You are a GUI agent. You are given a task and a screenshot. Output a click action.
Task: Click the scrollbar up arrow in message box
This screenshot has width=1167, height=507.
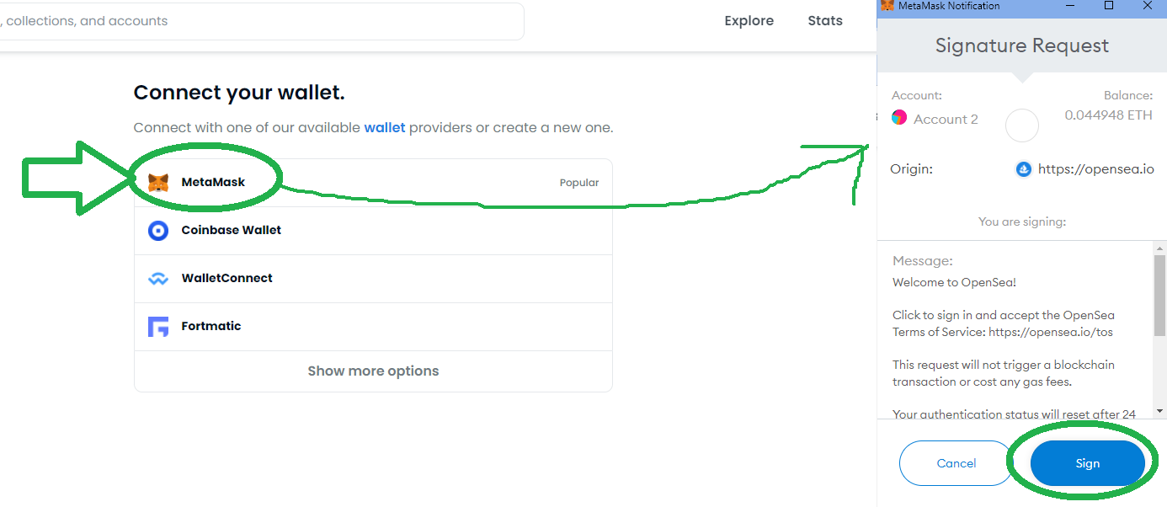pos(1159,247)
